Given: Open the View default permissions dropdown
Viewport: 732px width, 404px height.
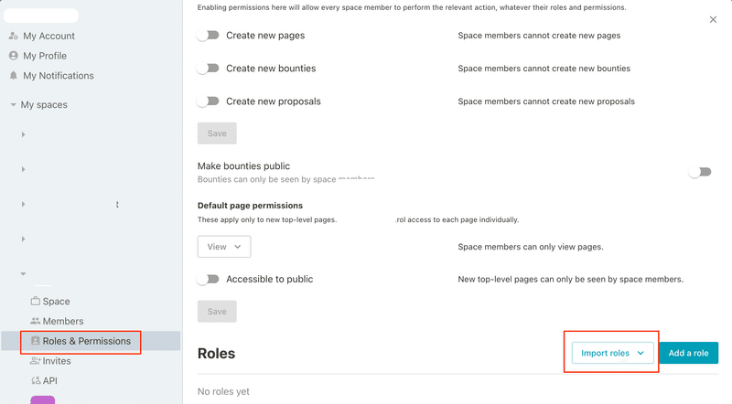Looking at the screenshot, I should [x=224, y=246].
